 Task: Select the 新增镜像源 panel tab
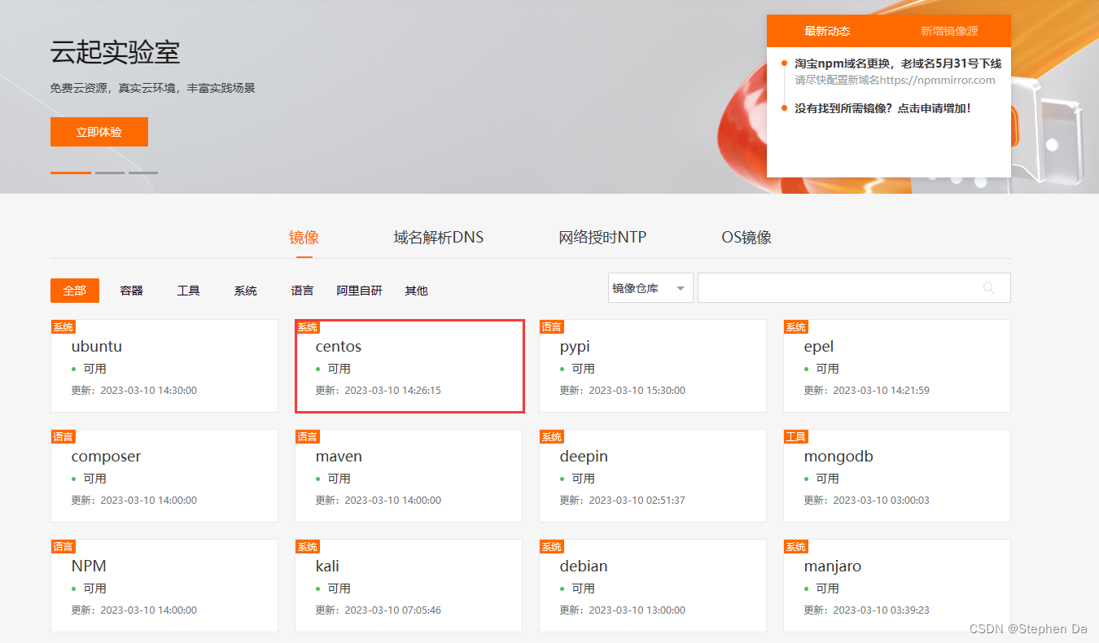click(x=949, y=31)
